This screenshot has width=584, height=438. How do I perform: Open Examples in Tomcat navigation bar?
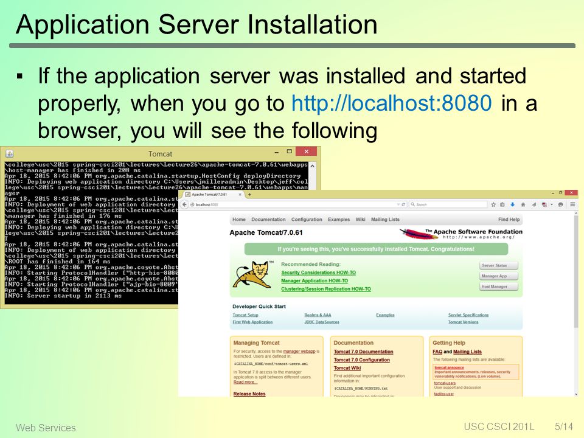339,220
